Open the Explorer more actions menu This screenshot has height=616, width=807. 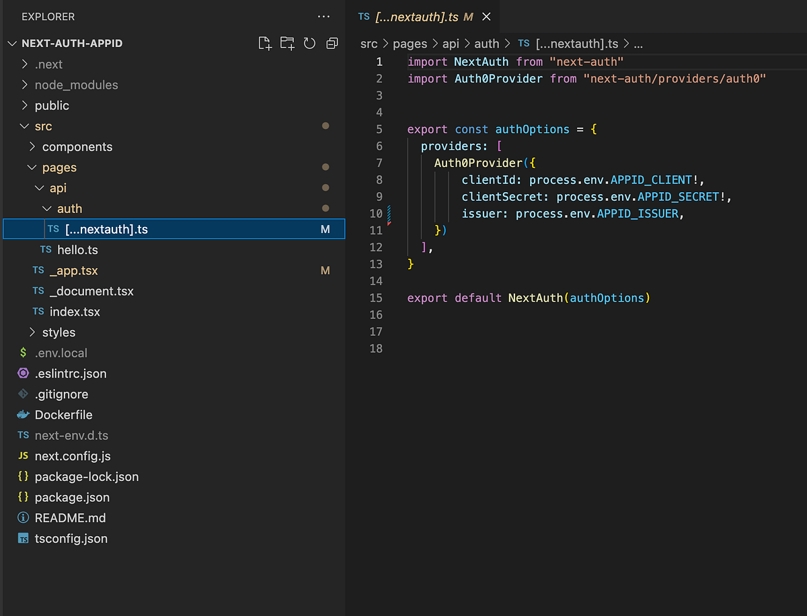pyautogui.click(x=323, y=16)
